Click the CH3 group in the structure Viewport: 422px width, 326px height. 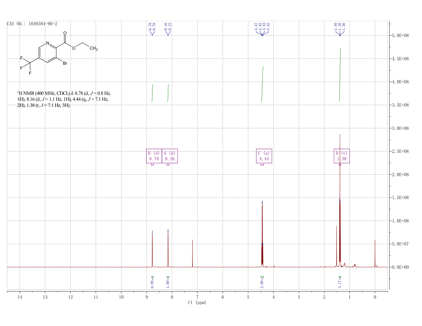point(94,49)
